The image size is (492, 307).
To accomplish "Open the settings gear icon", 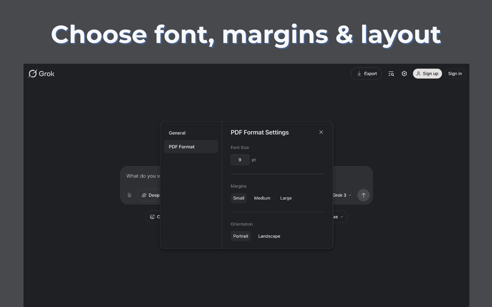I will (404, 74).
